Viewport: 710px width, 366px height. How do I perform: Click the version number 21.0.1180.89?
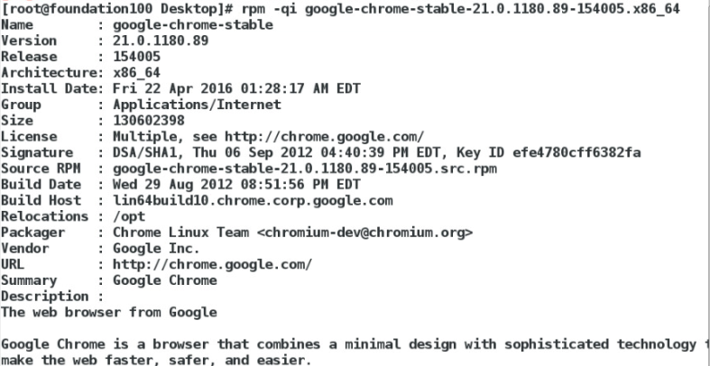(x=161, y=41)
